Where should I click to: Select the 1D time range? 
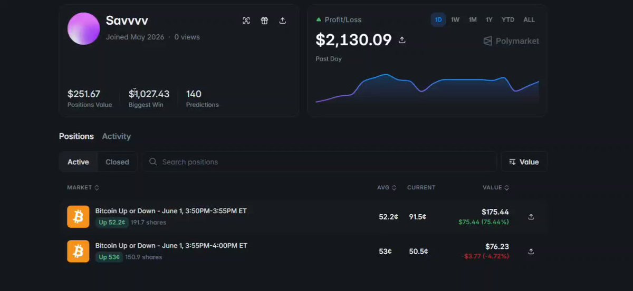point(438,19)
